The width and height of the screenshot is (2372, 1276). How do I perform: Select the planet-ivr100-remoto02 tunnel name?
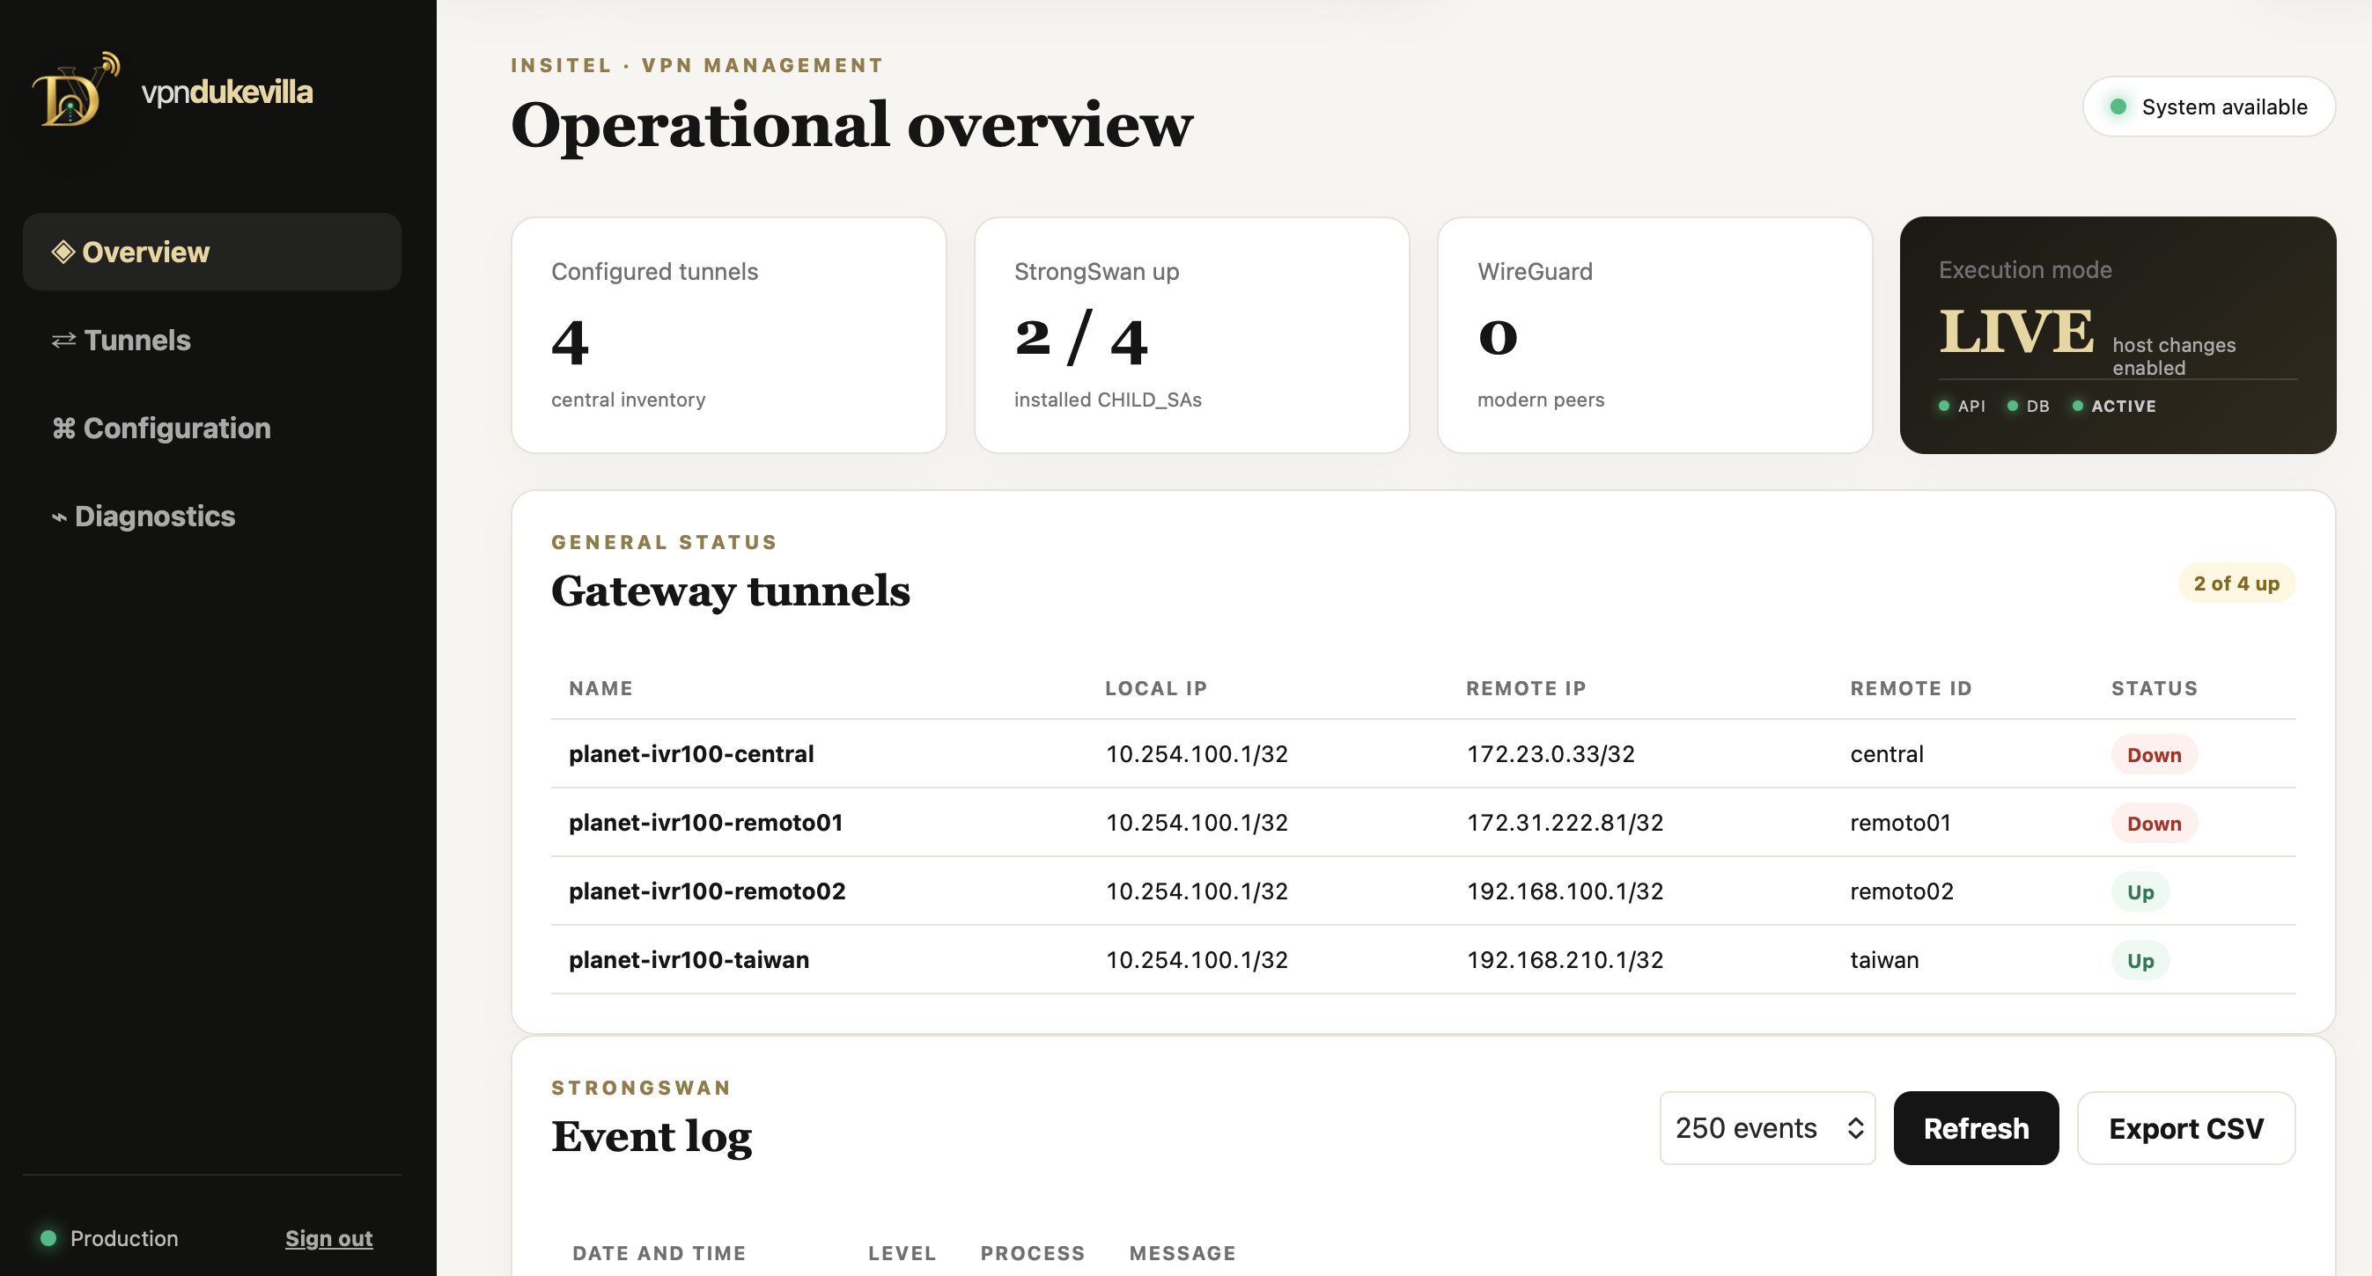pyautogui.click(x=707, y=891)
